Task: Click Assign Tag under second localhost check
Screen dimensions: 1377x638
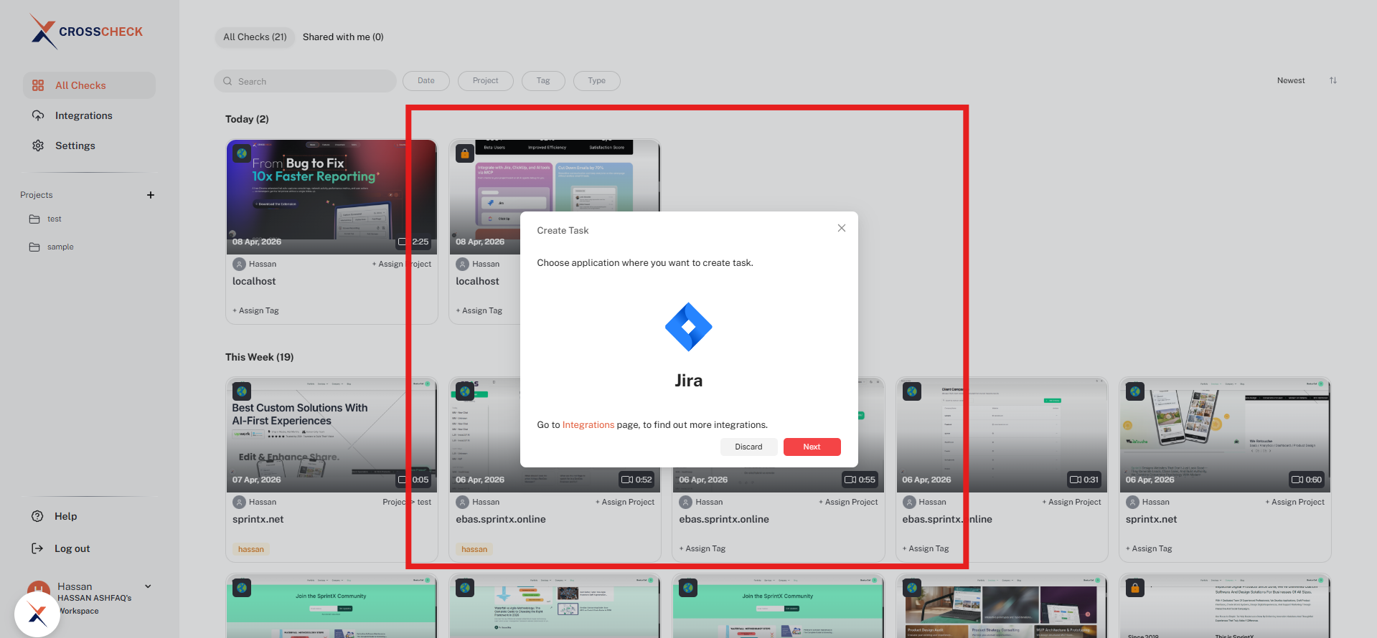Action: coord(479,310)
